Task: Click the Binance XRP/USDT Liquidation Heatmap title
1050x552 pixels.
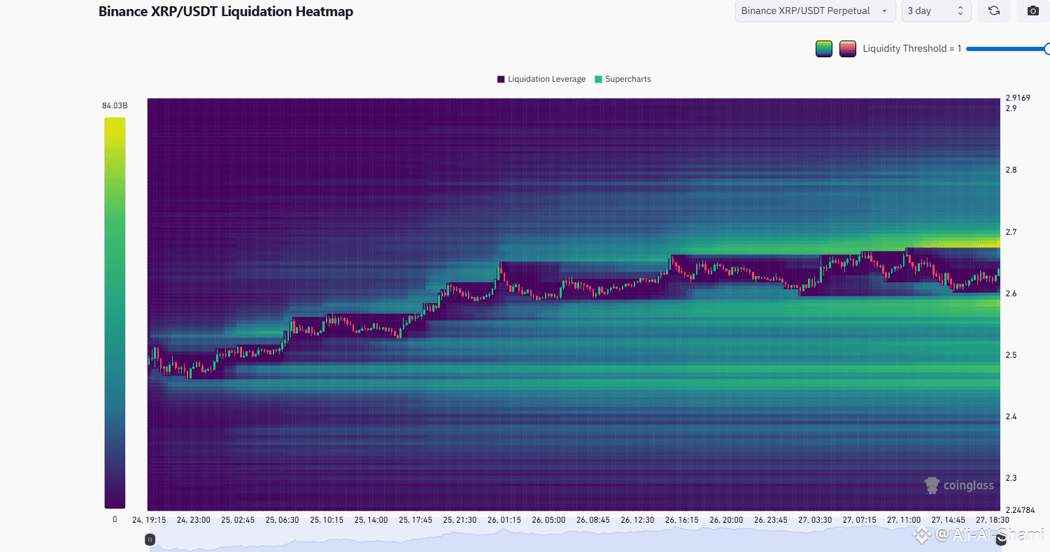Action: pyautogui.click(x=226, y=11)
